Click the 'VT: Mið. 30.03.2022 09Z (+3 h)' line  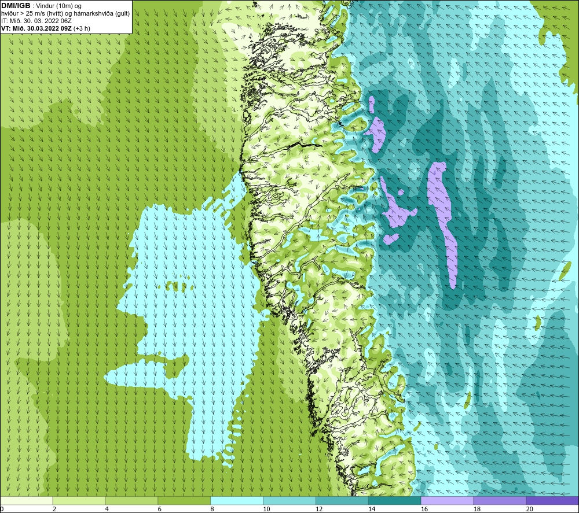coord(45,28)
